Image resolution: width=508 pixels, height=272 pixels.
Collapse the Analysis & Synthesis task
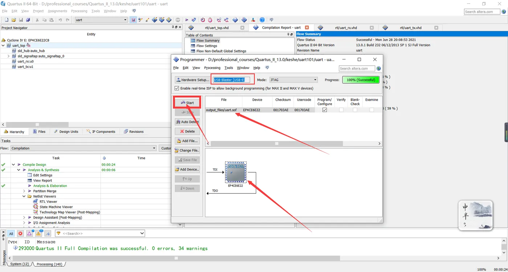(19, 170)
